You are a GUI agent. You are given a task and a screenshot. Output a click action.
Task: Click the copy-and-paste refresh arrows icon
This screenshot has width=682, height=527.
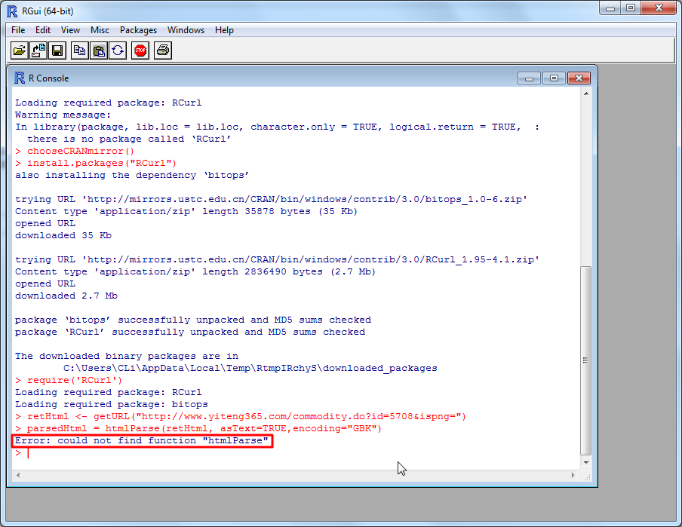click(119, 50)
